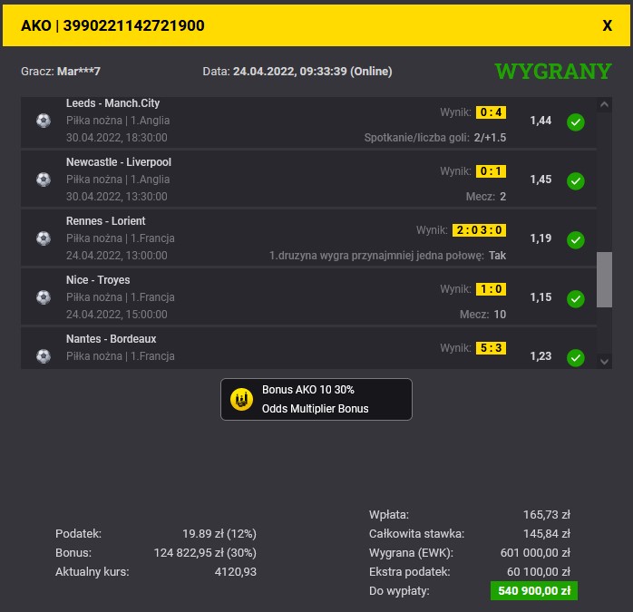
Task: Click the WYGRANY status label
Action: click(553, 71)
